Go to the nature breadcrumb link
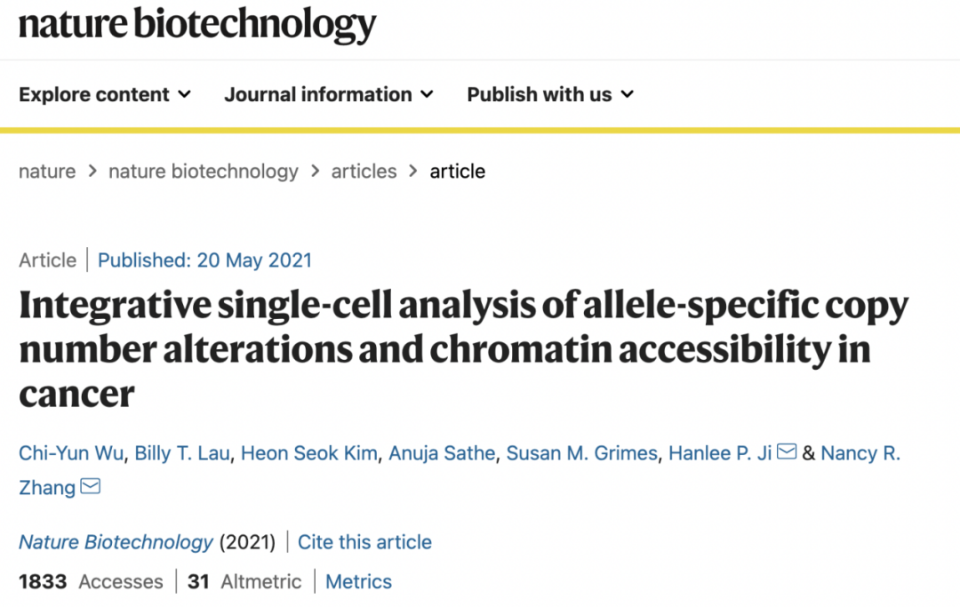Viewport: 960px width, 607px height. tap(47, 172)
